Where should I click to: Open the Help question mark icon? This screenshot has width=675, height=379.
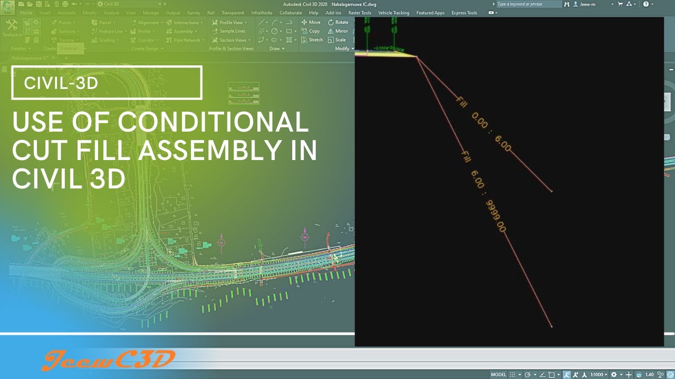click(x=645, y=4)
